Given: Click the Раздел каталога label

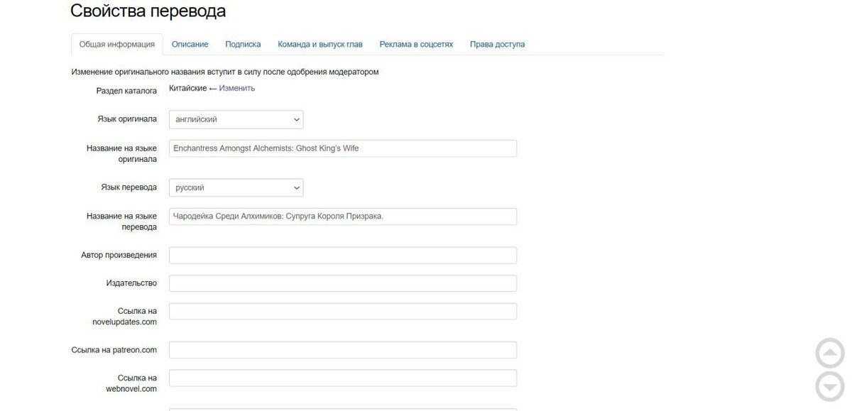Looking at the screenshot, I should pyautogui.click(x=126, y=91).
